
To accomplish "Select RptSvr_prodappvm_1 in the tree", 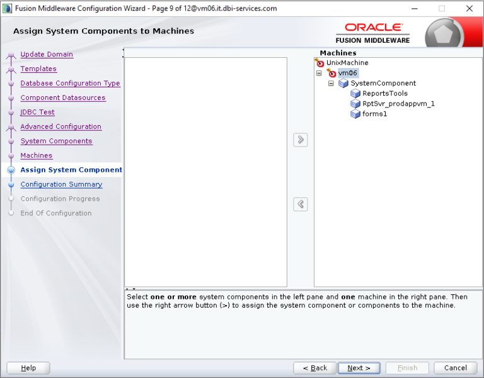I will click(x=398, y=104).
